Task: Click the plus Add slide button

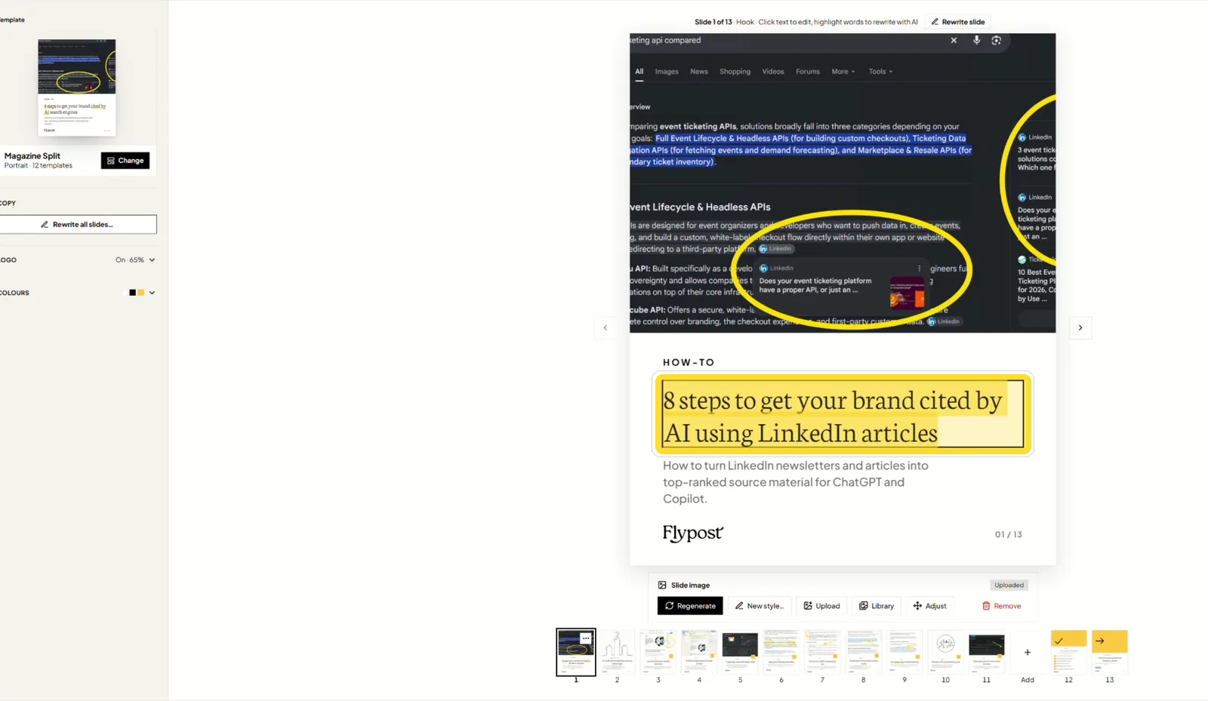Action: click(1028, 653)
